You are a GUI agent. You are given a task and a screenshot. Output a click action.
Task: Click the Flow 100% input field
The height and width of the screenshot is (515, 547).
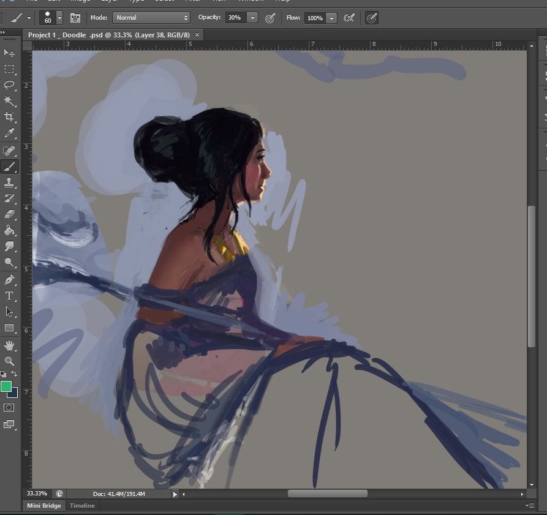[x=315, y=18]
